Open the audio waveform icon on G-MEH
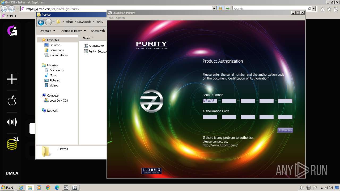The width and height of the screenshot is (340, 191). [x=12, y=122]
